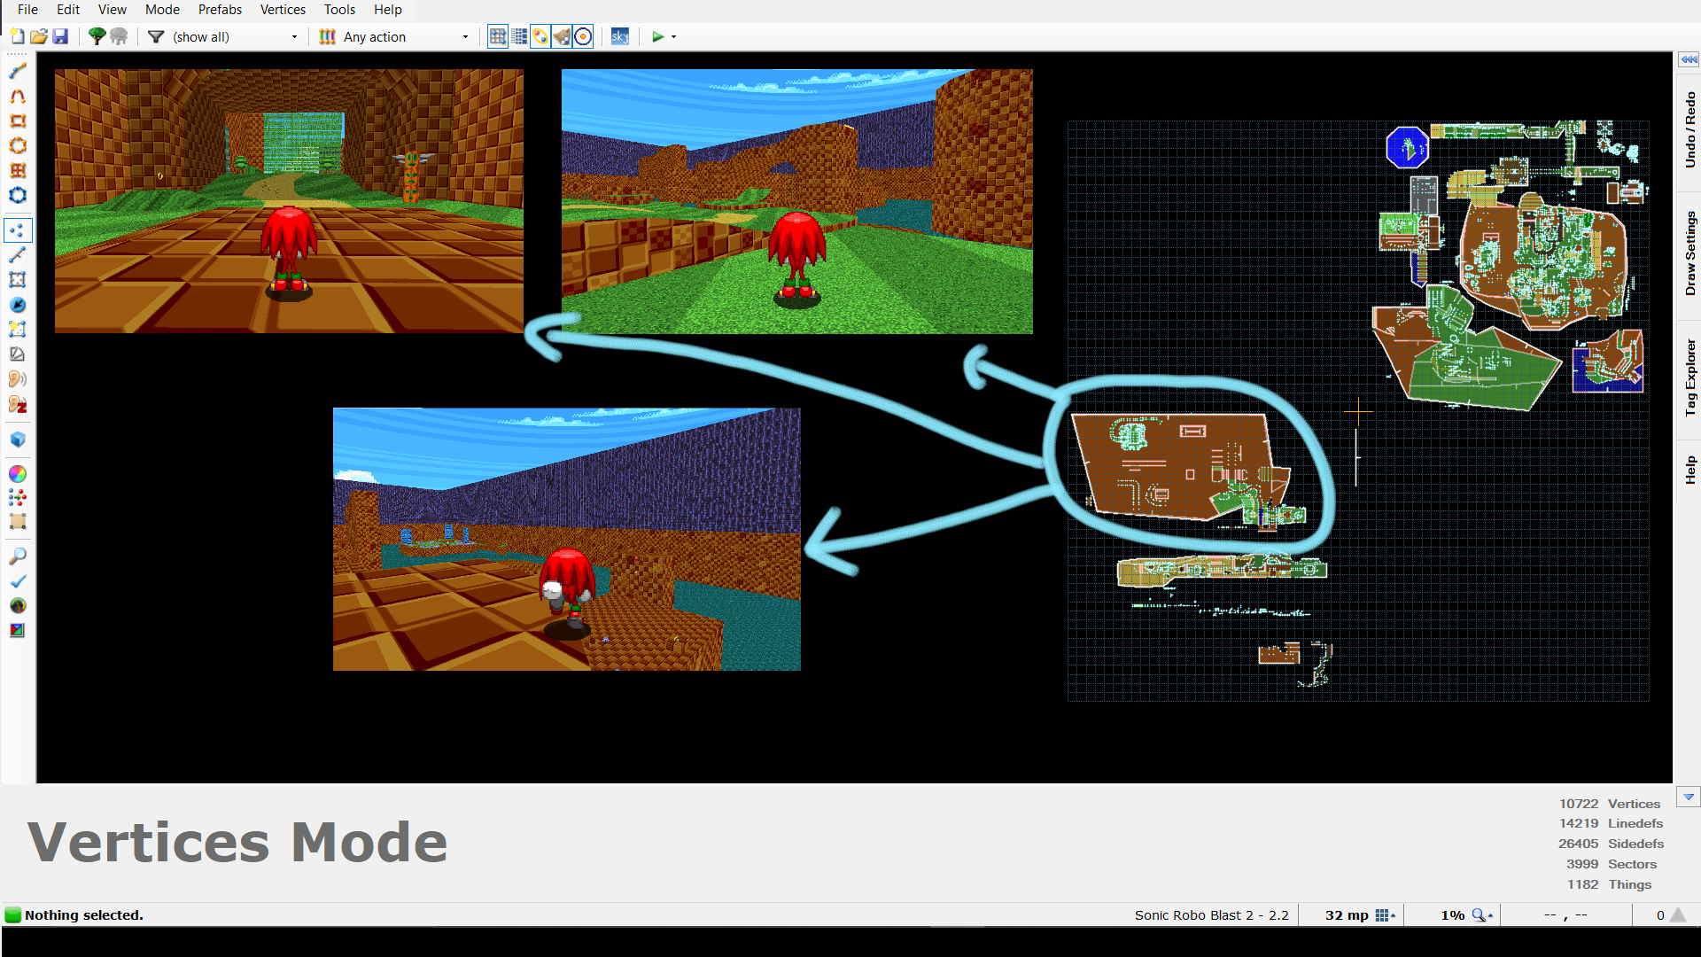Toggle dynamic grid size button
1701x957 pixels.
point(519,36)
